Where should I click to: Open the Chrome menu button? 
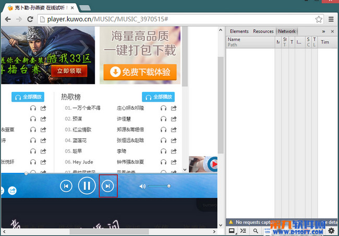click(x=331, y=19)
